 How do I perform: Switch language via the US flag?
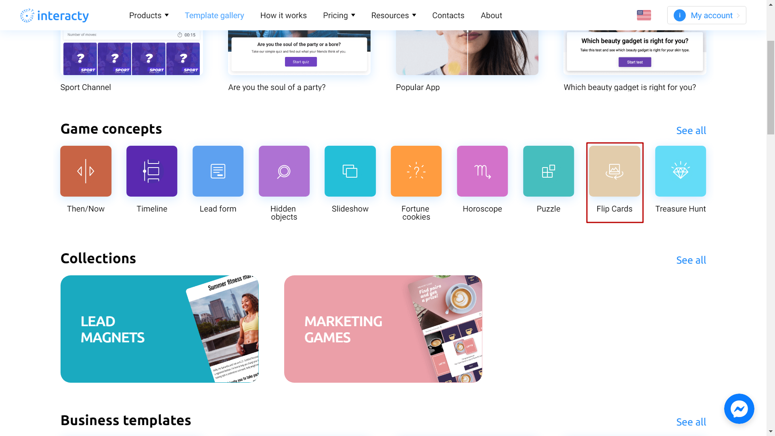click(x=644, y=15)
